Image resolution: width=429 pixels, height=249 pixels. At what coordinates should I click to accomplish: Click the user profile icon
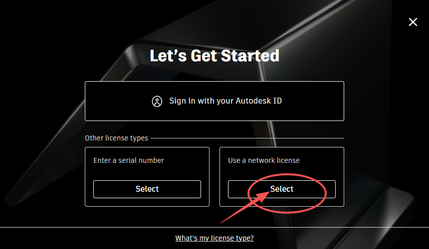(157, 101)
